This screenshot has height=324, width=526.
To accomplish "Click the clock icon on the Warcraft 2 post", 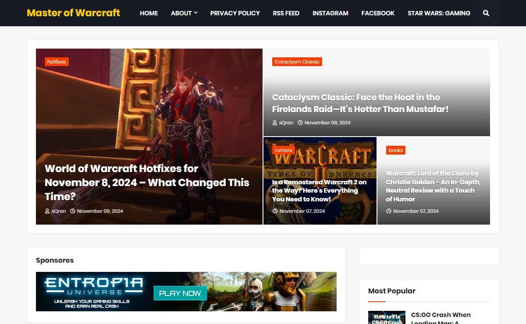I will tap(275, 211).
